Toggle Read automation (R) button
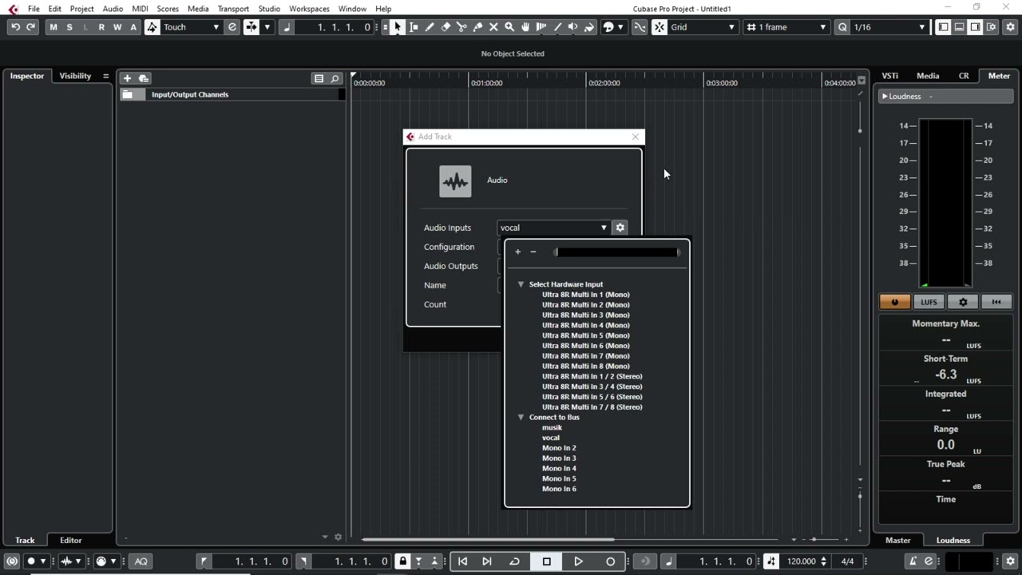 [101, 27]
